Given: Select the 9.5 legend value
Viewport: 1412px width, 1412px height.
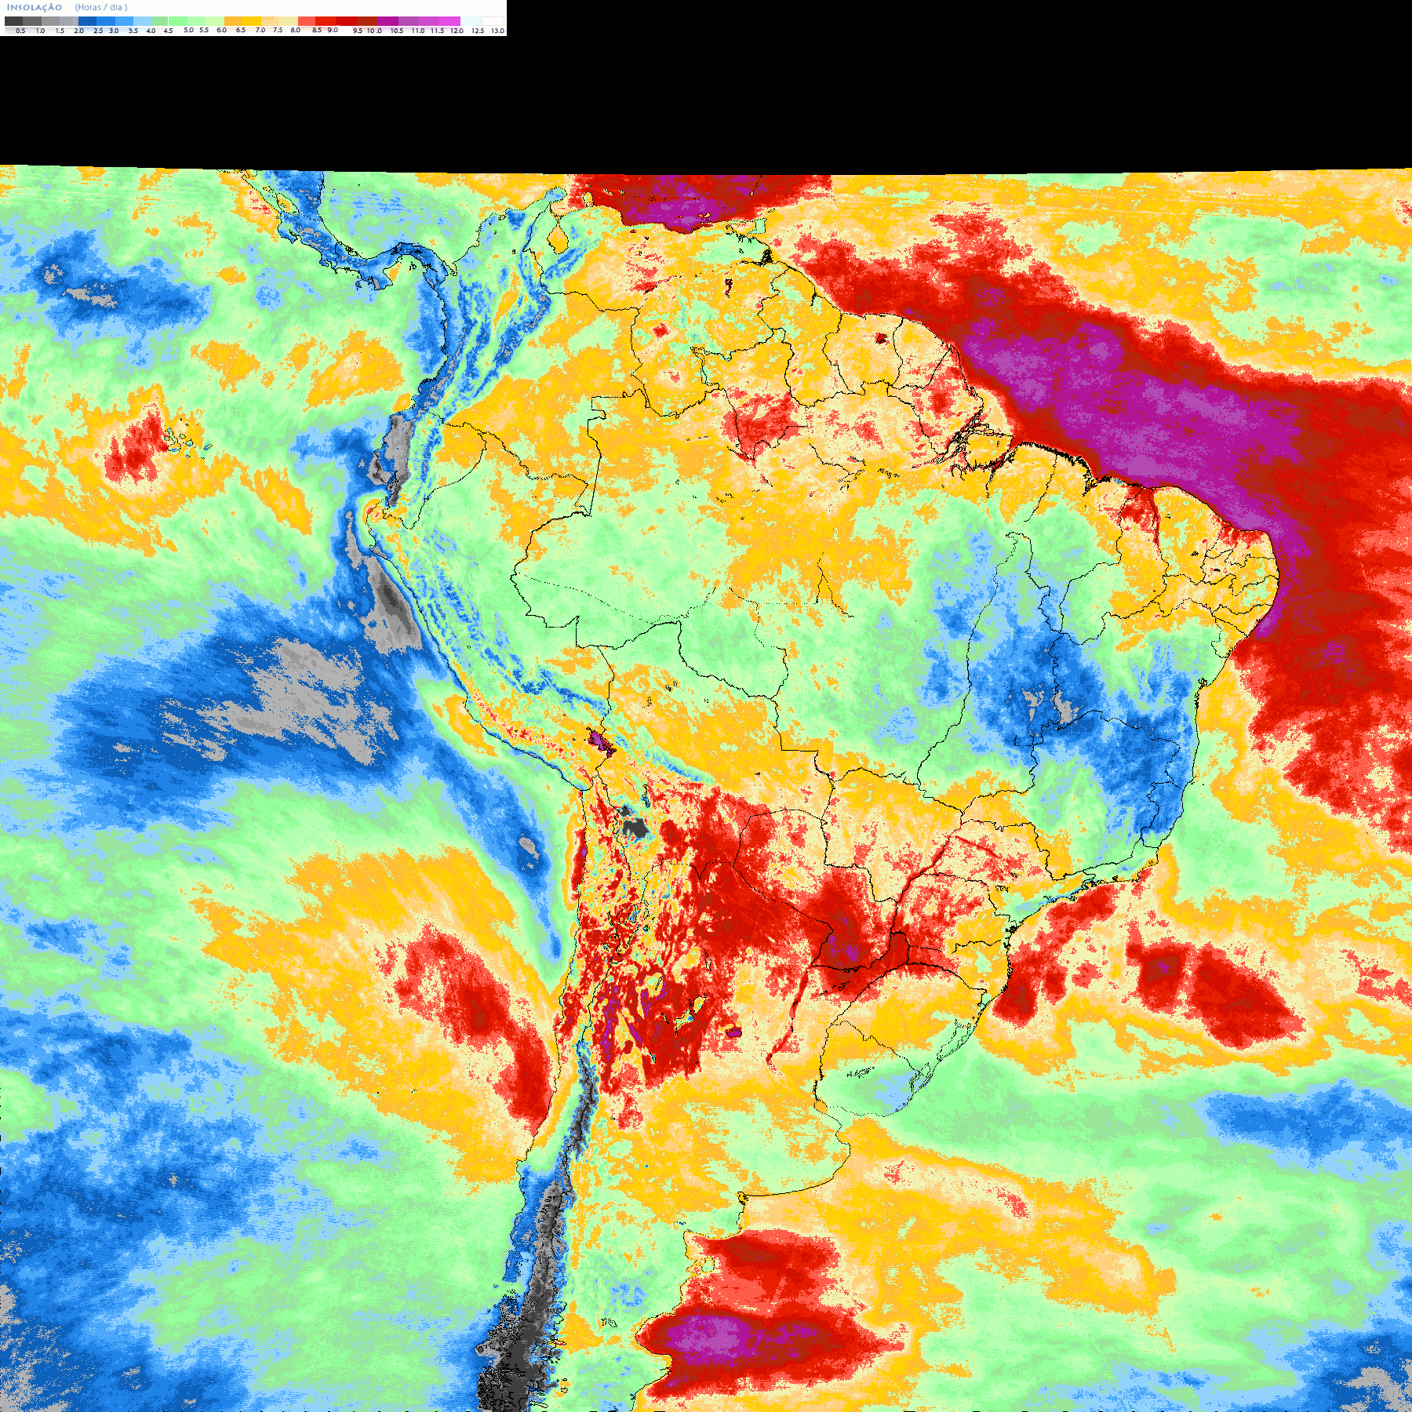Looking at the screenshot, I should click(x=358, y=31).
